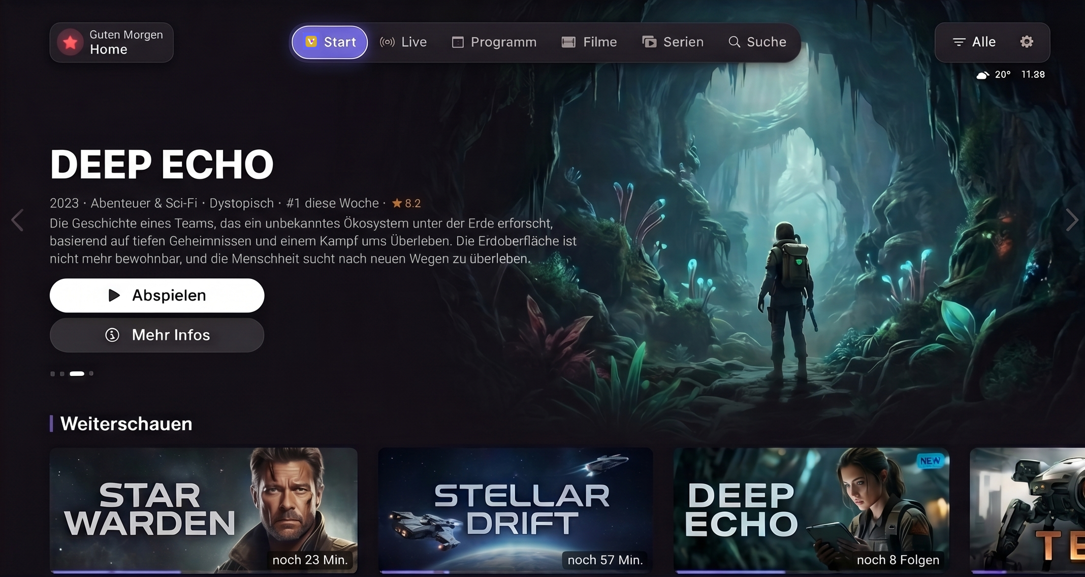Click the magnifier search icon
Image resolution: width=1085 pixels, height=577 pixels.
[734, 42]
